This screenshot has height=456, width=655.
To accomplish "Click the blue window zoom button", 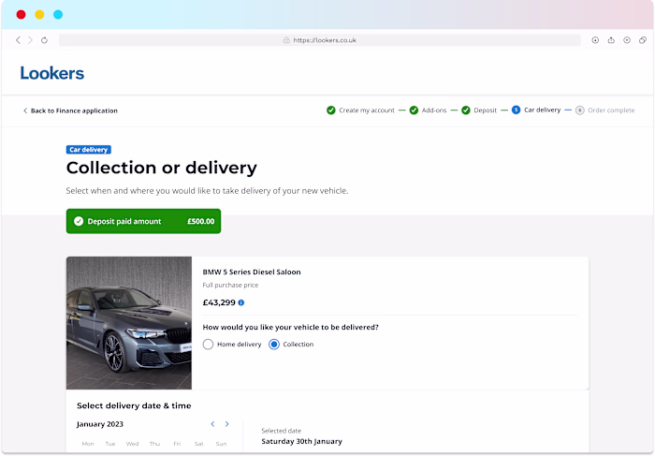I will (x=58, y=15).
